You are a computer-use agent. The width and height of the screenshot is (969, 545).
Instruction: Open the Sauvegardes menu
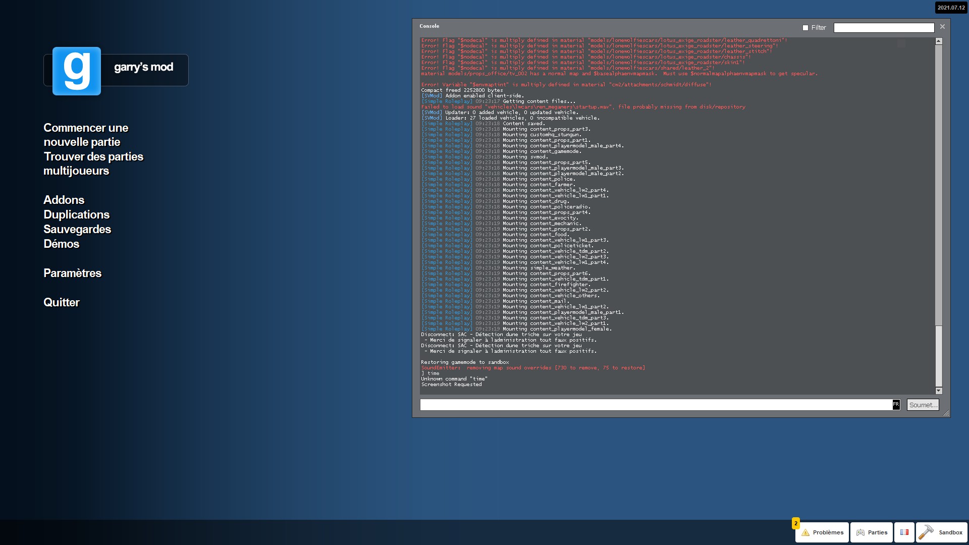[77, 229]
